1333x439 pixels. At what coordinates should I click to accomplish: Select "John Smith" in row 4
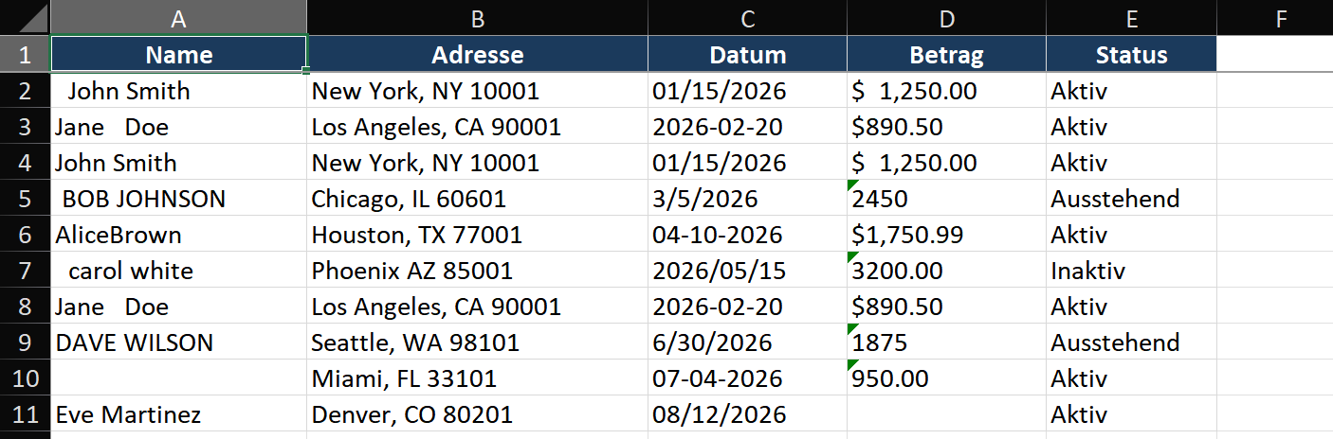tap(178, 162)
